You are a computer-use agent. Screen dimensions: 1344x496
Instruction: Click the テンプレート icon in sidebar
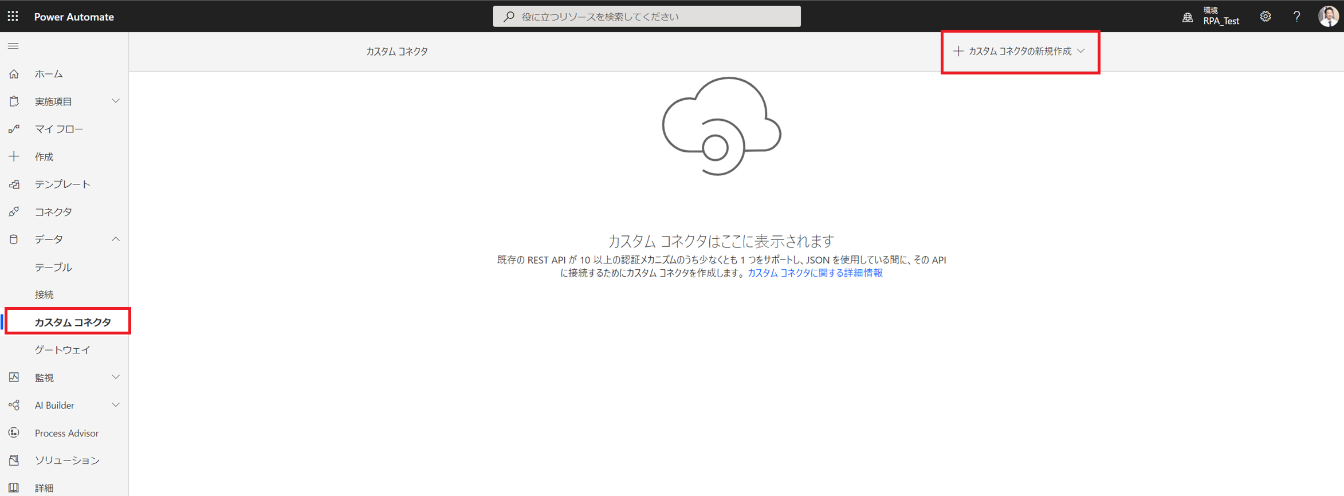pos(14,184)
